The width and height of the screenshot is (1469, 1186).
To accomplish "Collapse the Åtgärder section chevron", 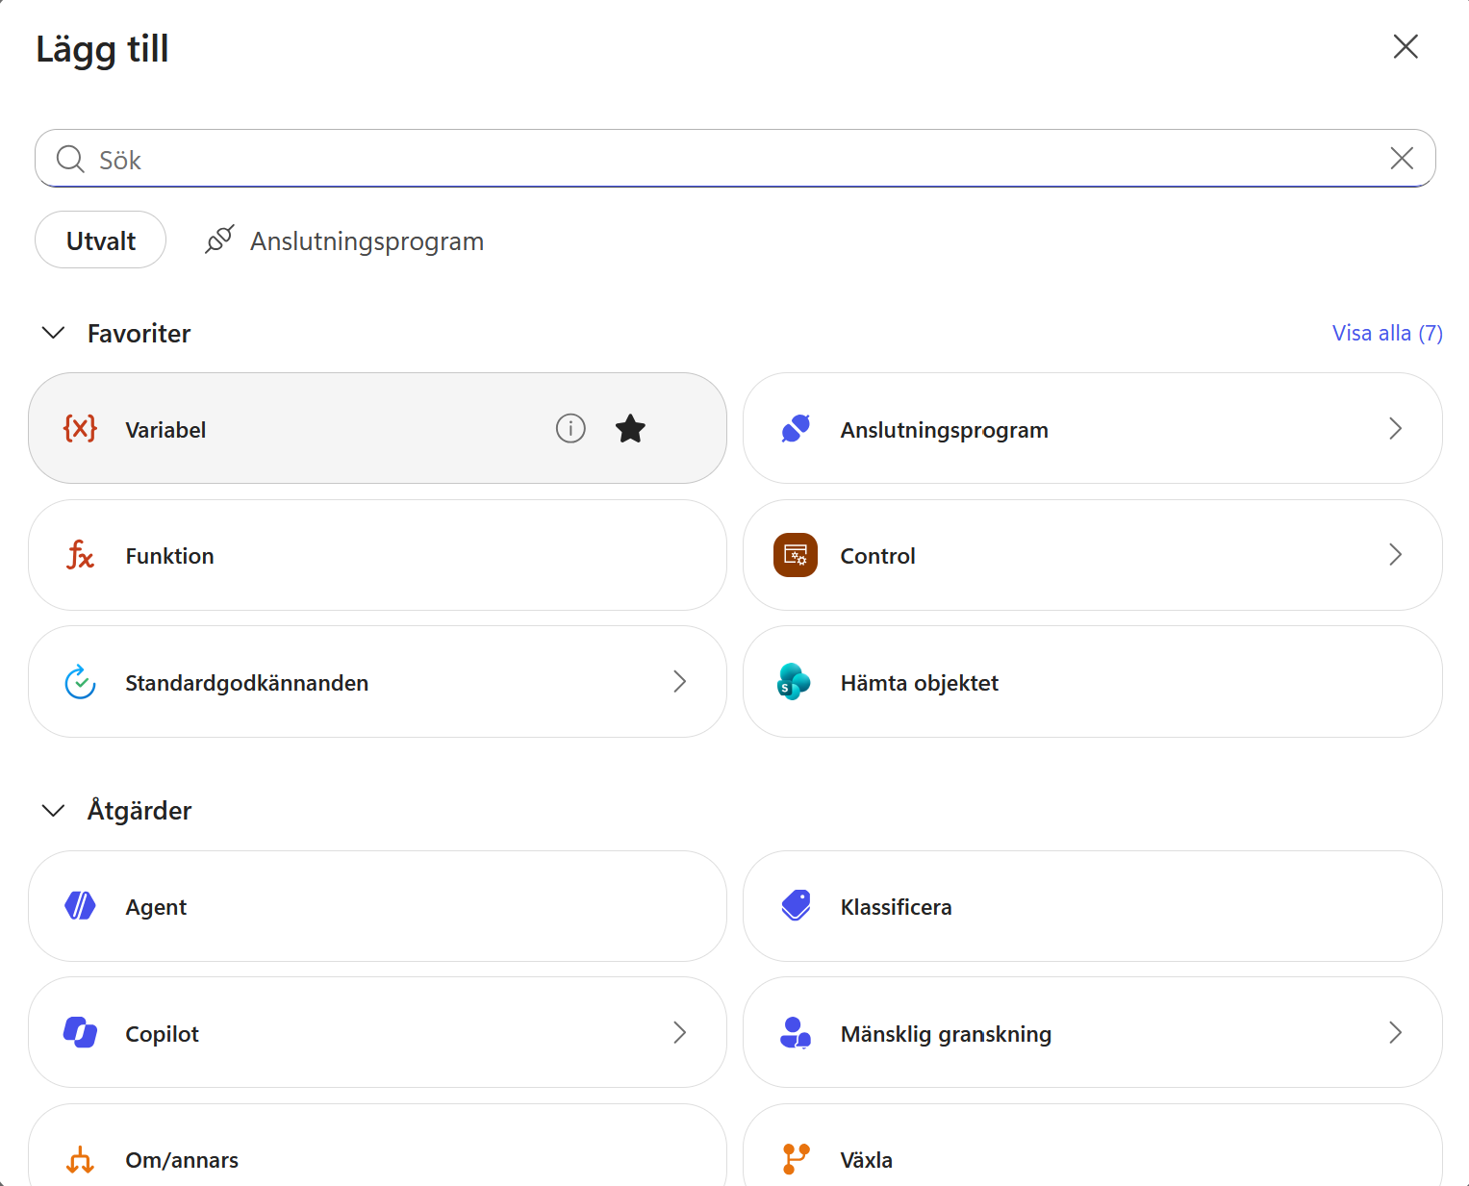I will pos(54,810).
